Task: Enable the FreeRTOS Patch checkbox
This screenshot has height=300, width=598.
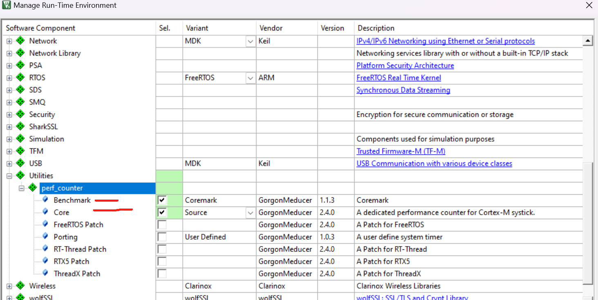Action: point(162,224)
